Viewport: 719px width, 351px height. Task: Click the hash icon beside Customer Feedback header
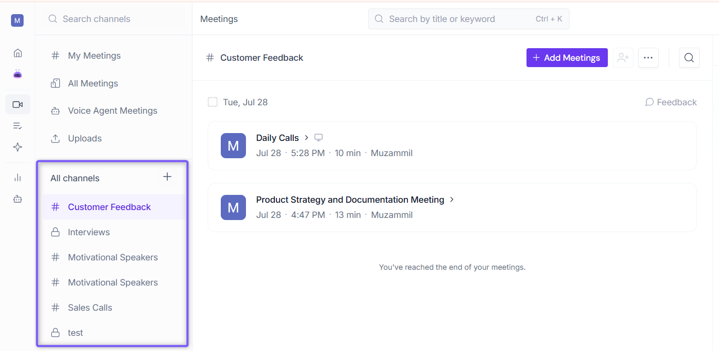210,58
